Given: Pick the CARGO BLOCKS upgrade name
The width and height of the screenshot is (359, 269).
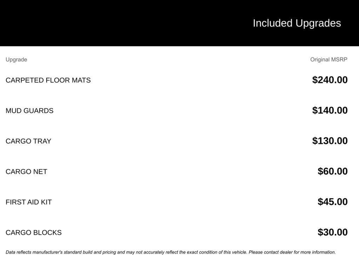Looking at the screenshot, I should pos(34,233).
